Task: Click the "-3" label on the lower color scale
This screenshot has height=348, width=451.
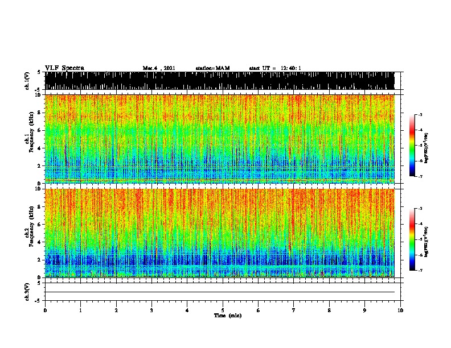Action: click(420, 209)
